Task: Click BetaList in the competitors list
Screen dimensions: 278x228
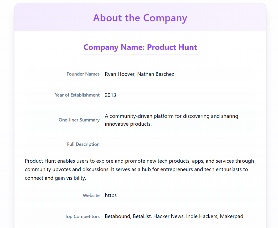Action: pyautogui.click(x=142, y=216)
